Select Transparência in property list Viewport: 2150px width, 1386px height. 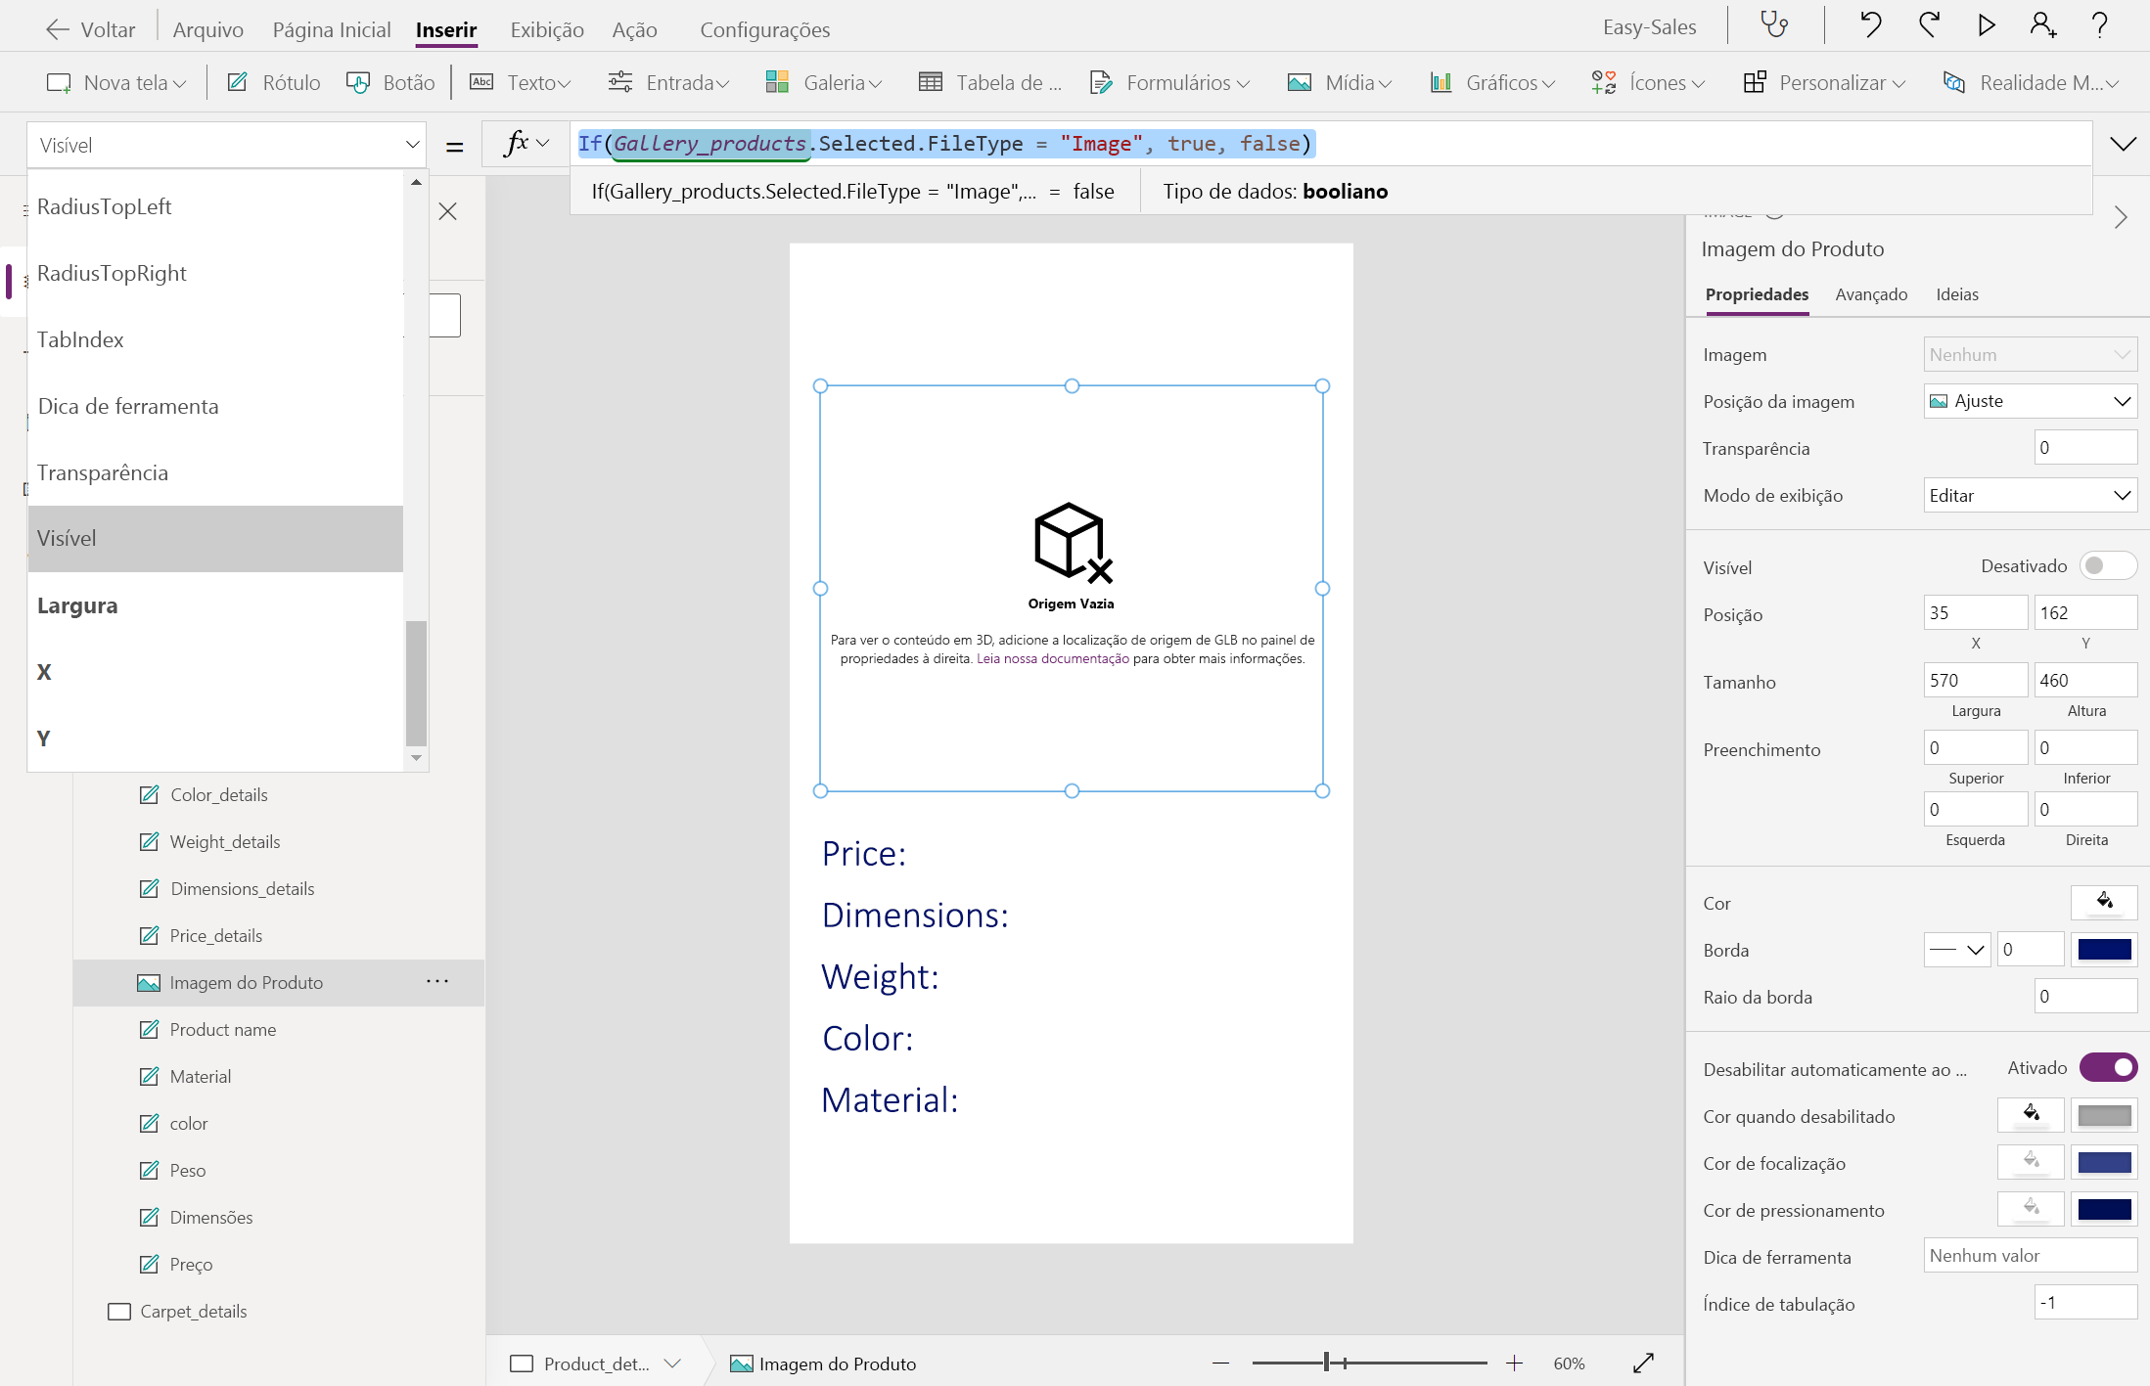tap(215, 472)
